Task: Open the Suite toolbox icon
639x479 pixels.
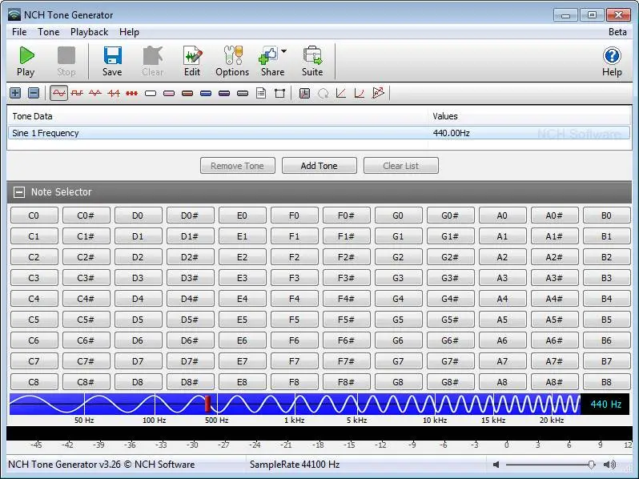Action: (312, 61)
